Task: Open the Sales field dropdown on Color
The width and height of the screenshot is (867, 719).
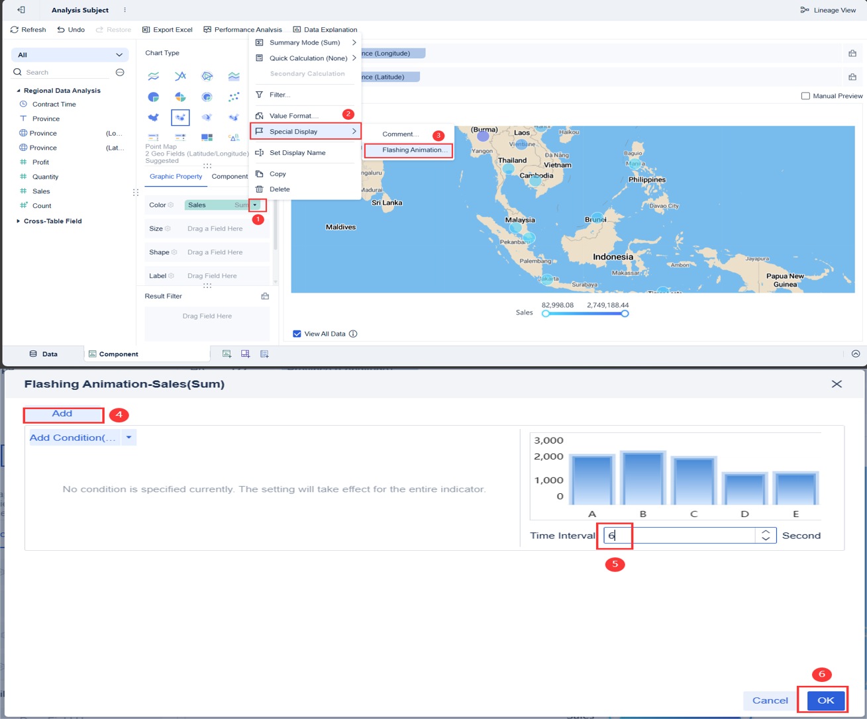Action: [x=255, y=205]
